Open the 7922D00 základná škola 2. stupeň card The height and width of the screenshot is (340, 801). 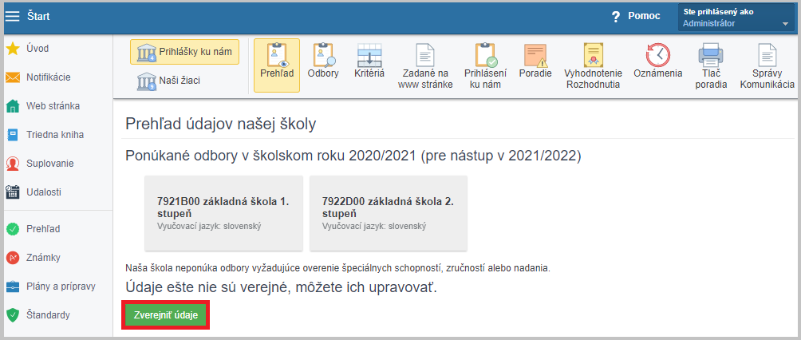tap(389, 213)
